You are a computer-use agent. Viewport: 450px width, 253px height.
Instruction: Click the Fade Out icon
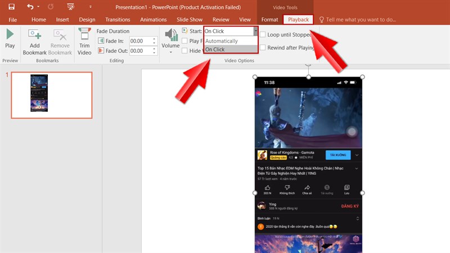click(x=101, y=51)
